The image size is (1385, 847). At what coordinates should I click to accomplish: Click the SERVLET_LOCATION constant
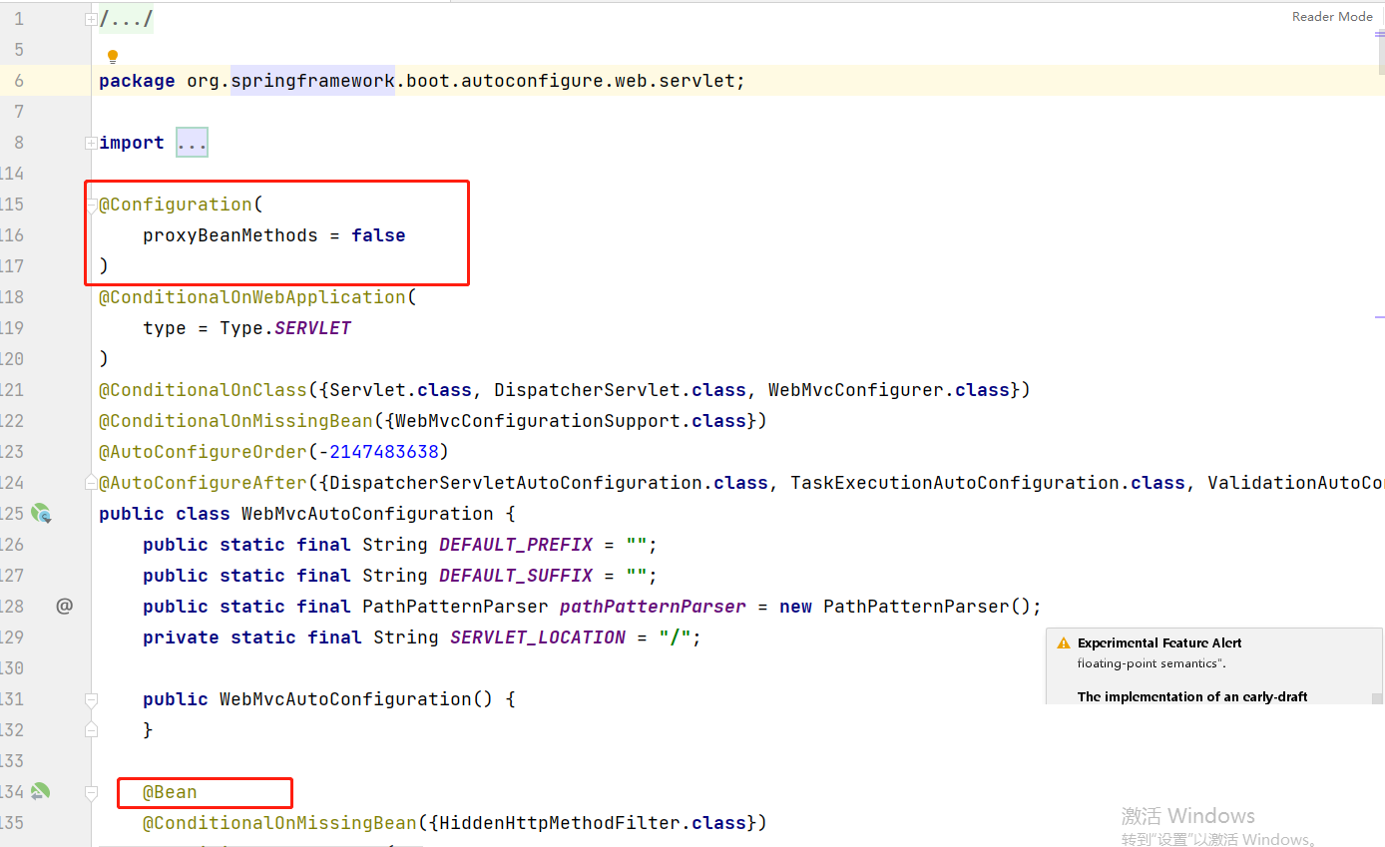coord(538,637)
